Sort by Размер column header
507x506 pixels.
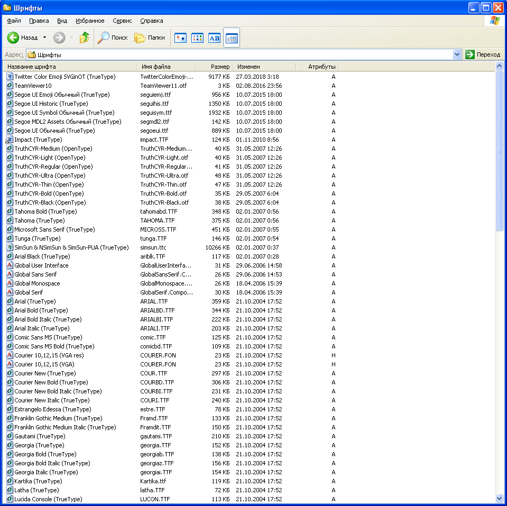[214, 67]
